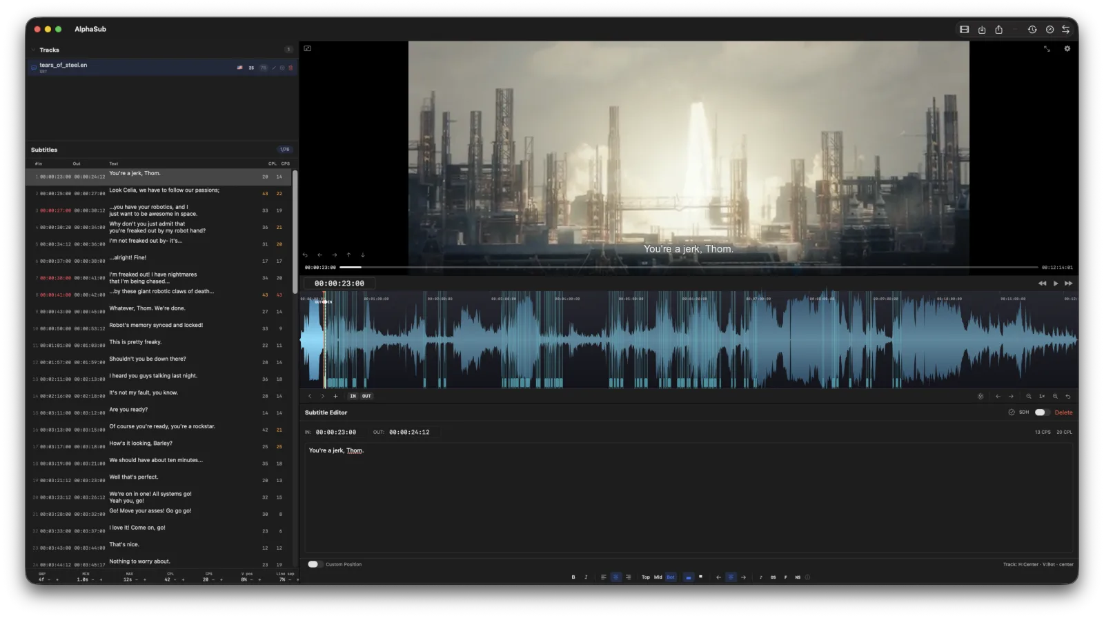
Task: Click the audio waveform timeline
Action: tap(689, 339)
